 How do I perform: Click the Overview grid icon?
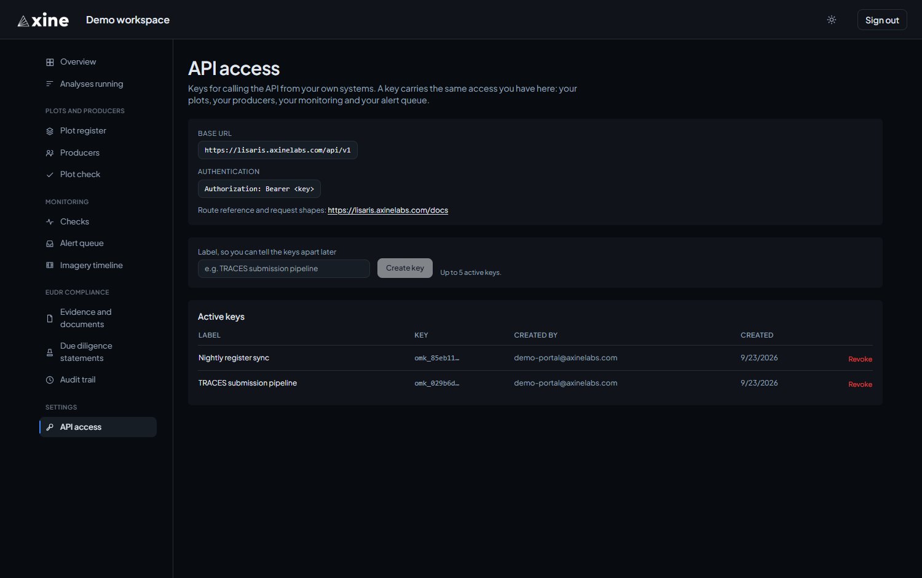[x=50, y=62]
